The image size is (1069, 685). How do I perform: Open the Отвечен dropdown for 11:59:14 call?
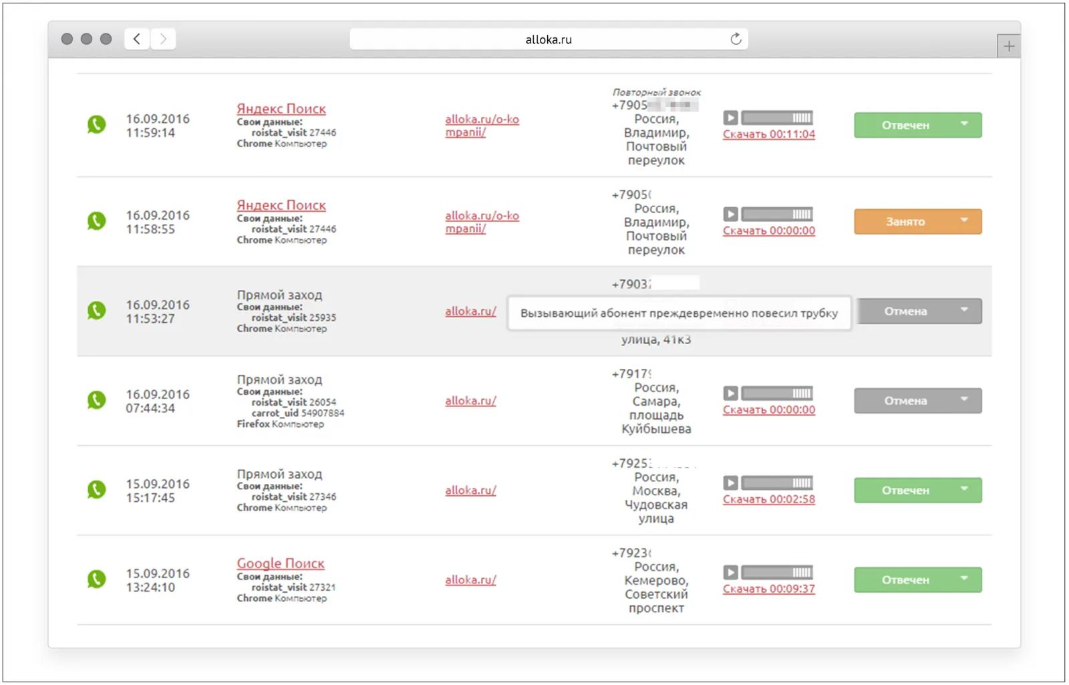pos(964,124)
